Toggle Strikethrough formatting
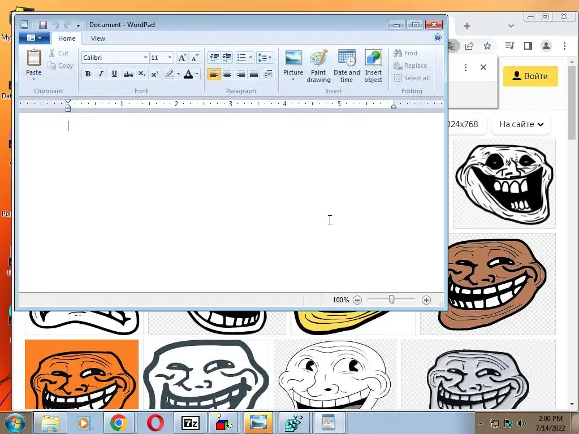Viewport: 579px width, 434px height. tap(128, 74)
